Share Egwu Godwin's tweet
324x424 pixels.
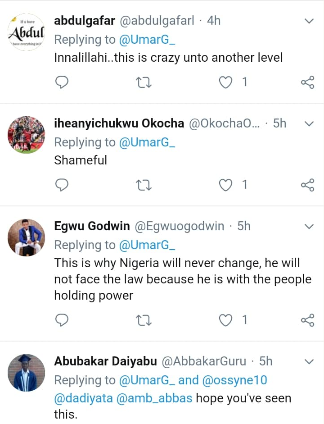(307, 320)
